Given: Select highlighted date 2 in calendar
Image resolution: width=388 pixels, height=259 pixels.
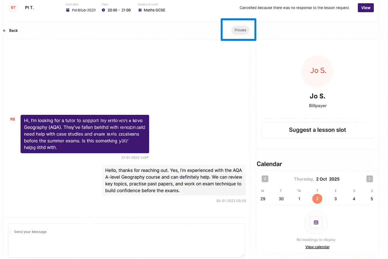Looking at the screenshot, I should [317, 199].
